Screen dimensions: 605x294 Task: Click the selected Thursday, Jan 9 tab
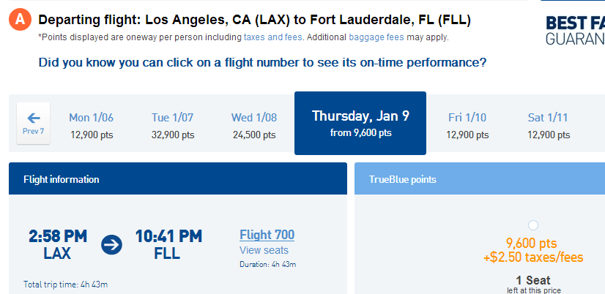360,124
